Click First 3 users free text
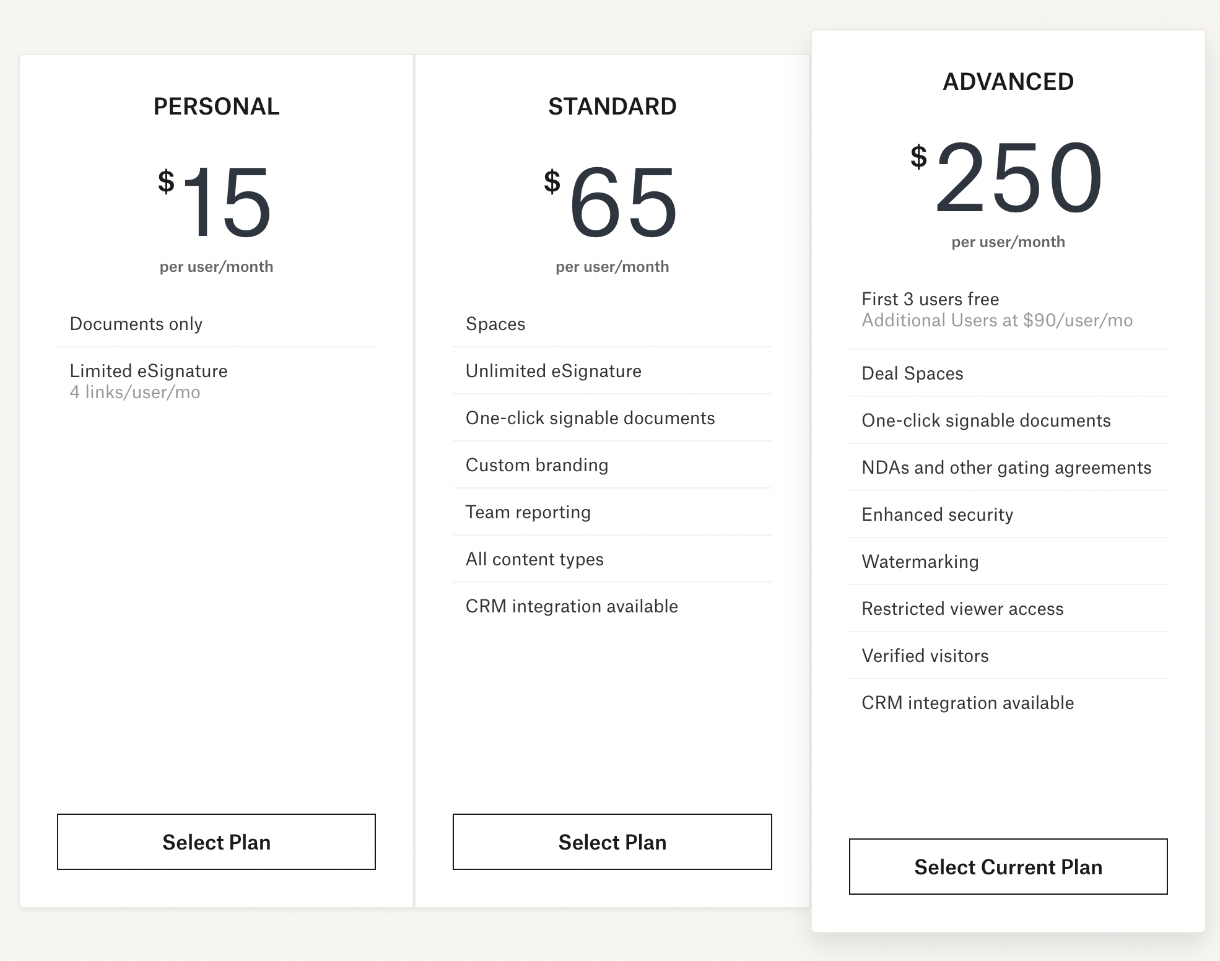 (x=930, y=299)
